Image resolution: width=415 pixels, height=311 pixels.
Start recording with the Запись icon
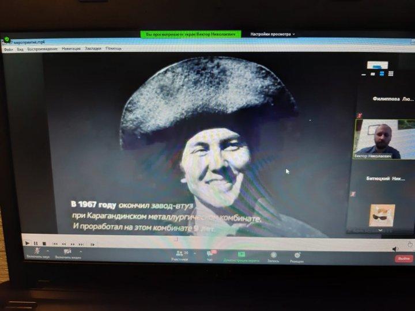273,256
